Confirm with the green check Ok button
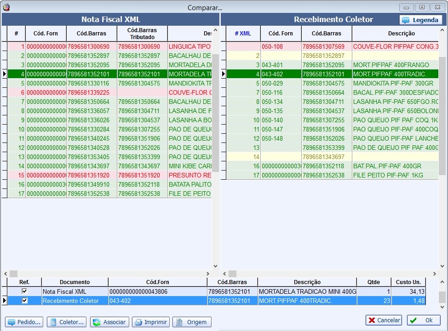Screen dimensions: 448x331 tap(424, 320)
